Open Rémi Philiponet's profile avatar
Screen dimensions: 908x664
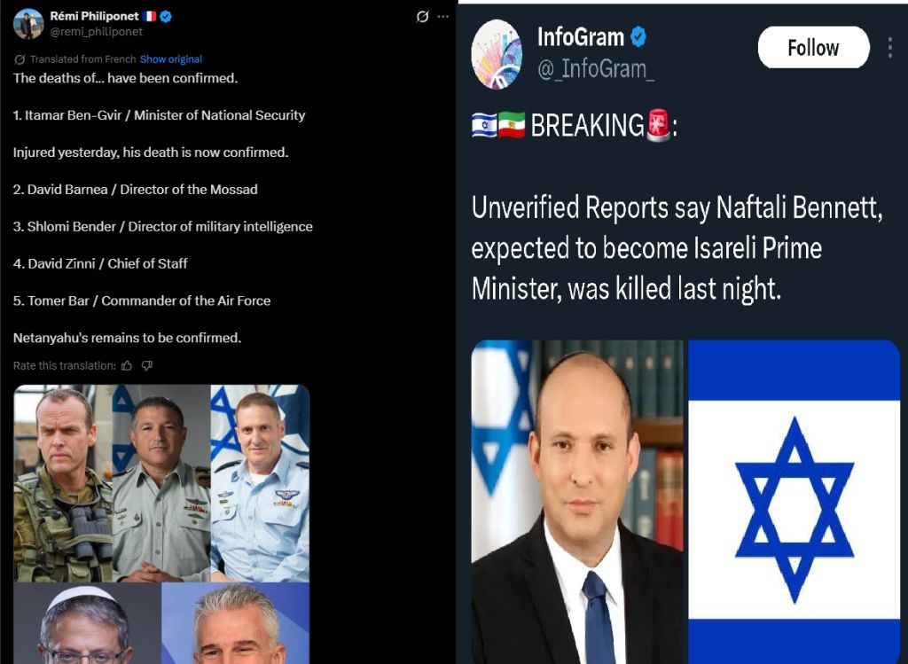28,24
